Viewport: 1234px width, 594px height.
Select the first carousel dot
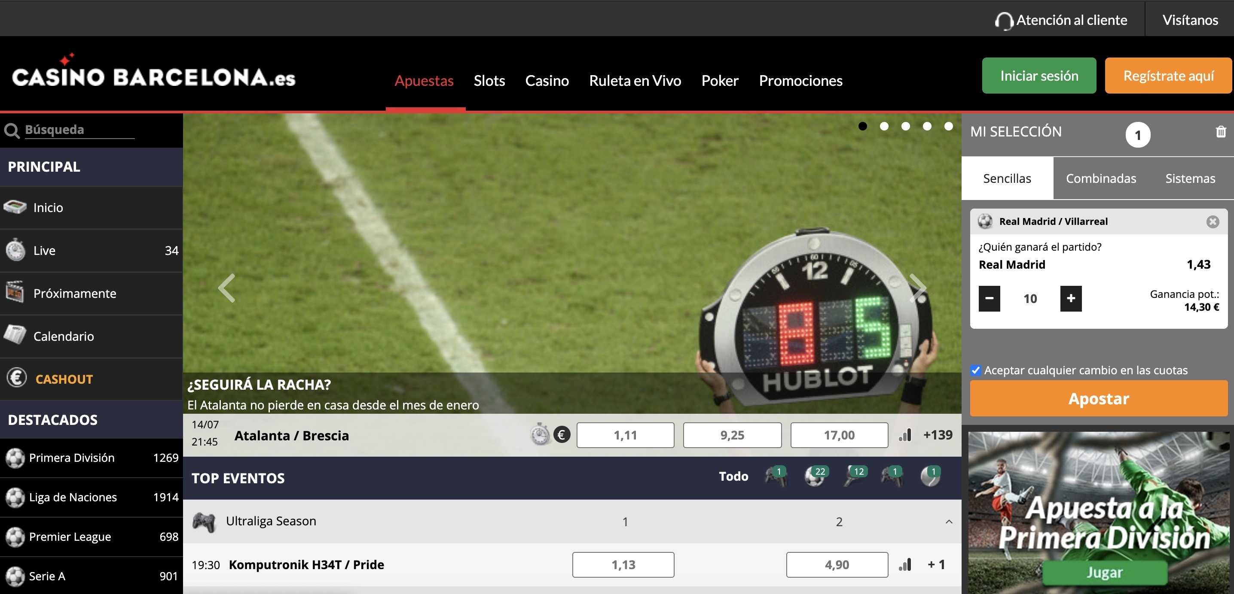tap(863, 126)
